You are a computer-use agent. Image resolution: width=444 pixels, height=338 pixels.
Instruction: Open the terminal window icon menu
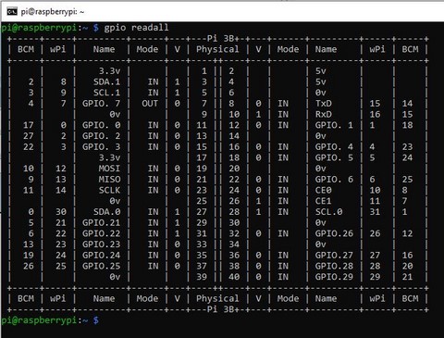click(x=12, y=12)
